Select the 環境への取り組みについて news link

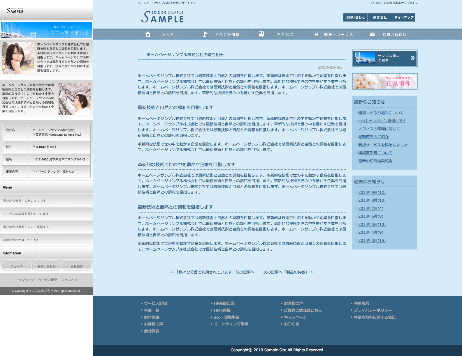point(381,113)
